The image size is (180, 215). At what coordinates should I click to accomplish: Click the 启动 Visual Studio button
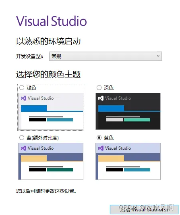click(x=144, y=209)
